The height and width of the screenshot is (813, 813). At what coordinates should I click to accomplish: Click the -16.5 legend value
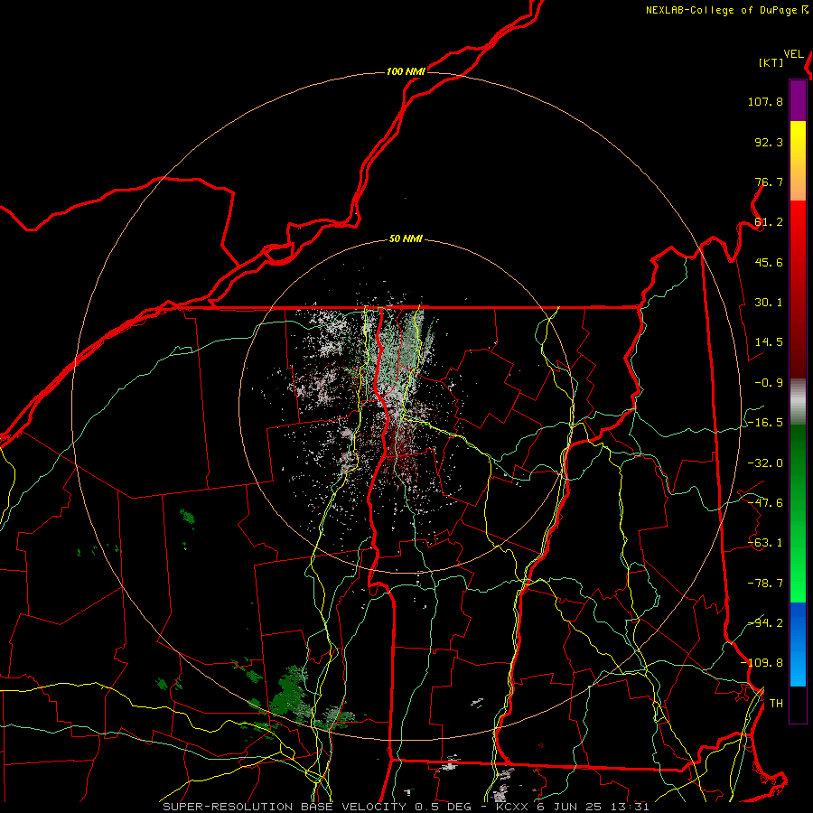[x=765, y=423]
